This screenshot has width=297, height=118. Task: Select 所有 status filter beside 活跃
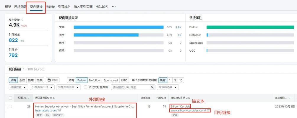click(13, 80)
